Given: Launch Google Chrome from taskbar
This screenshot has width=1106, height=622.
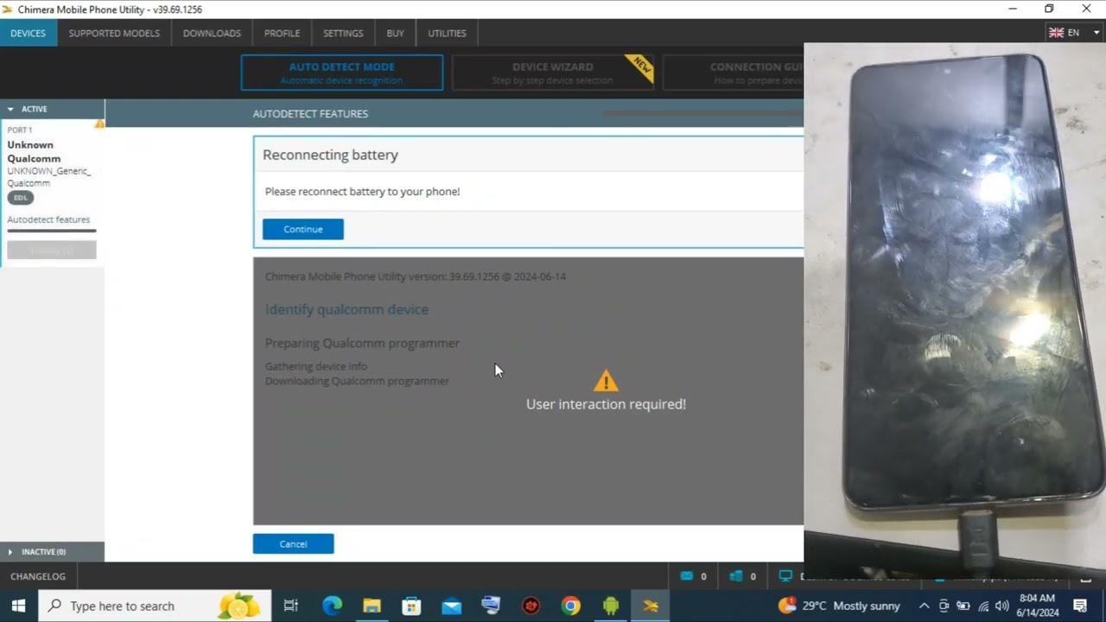Looking at the screenshot, I should (570, 606).
